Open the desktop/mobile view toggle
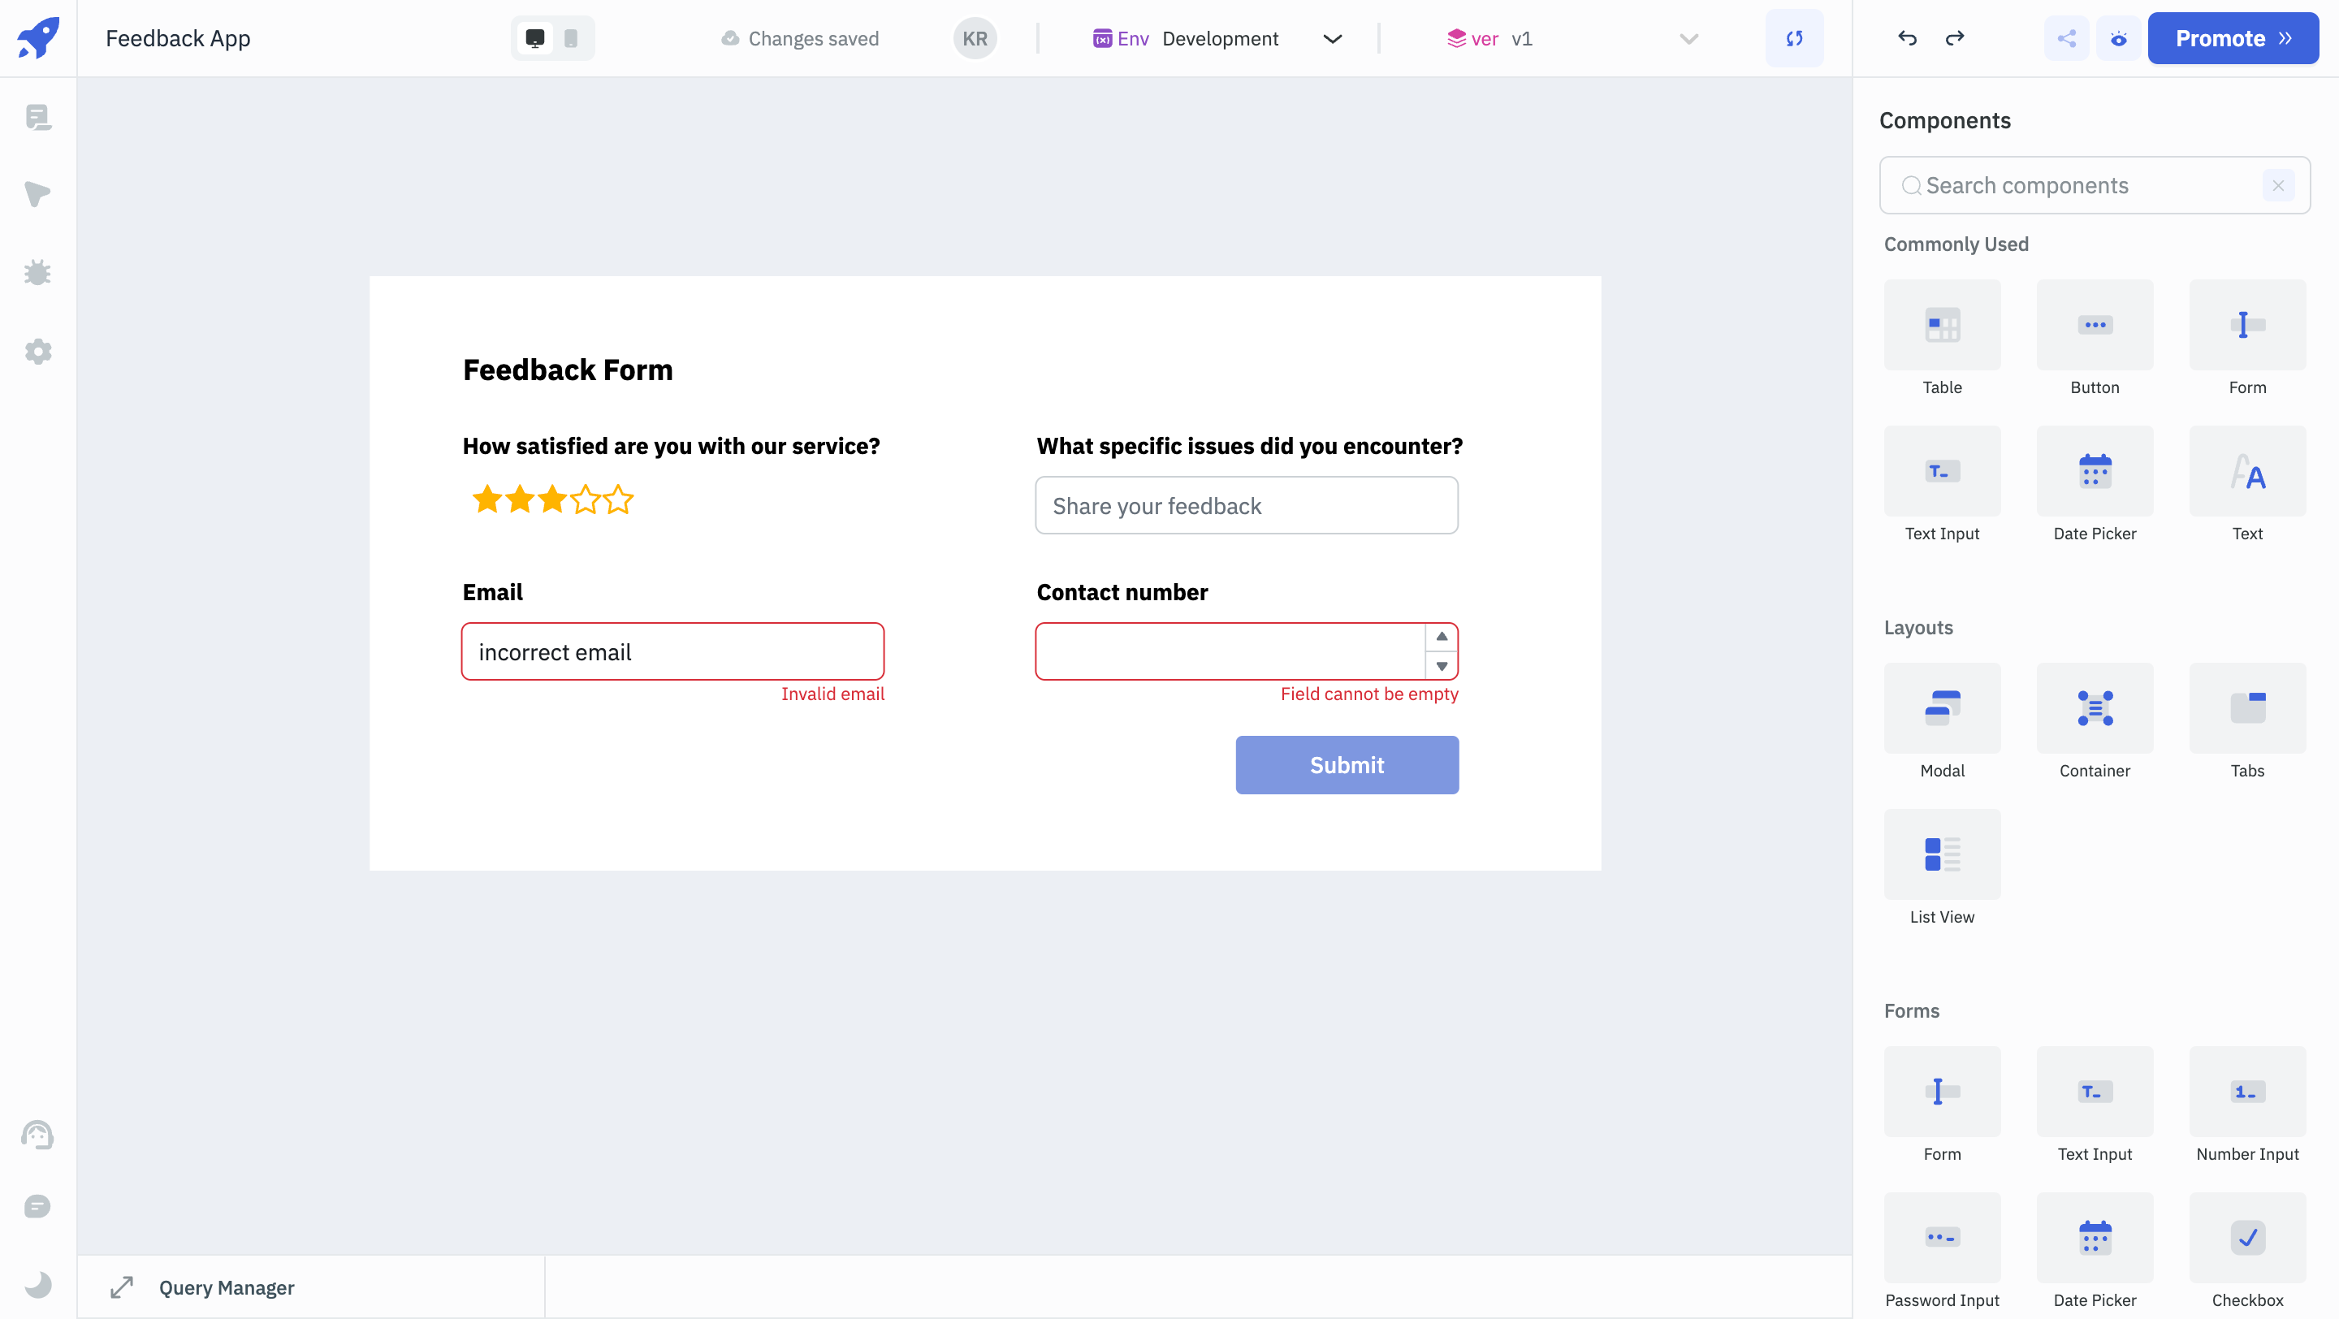2339x1319 pixels. click(552, 37)
